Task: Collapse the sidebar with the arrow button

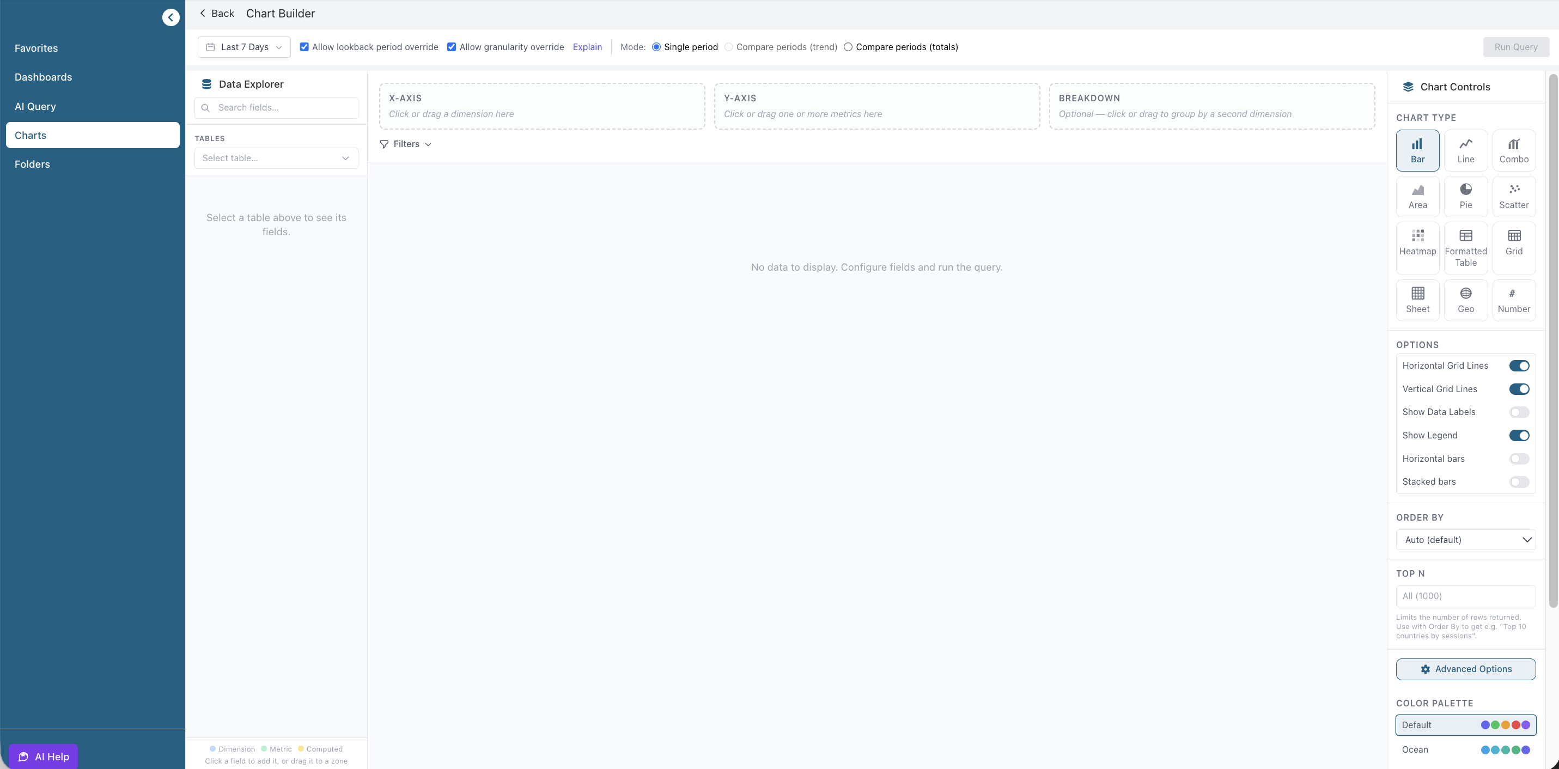Action: pyautogui.click(x=170, y=17)
